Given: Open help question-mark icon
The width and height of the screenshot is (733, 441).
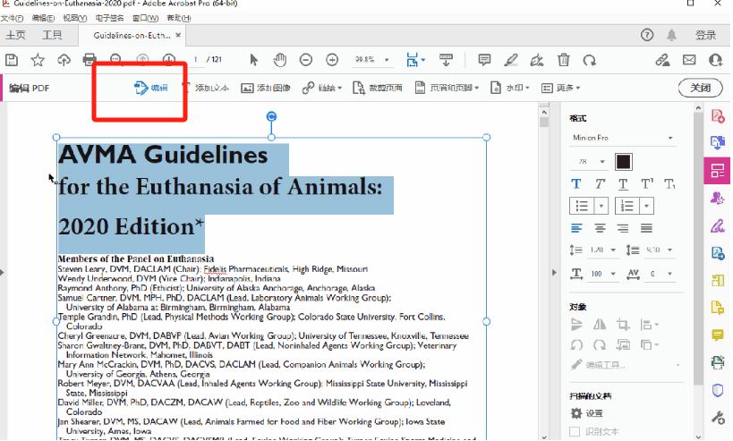Looking at the screenshot, I should click(647, 35).
